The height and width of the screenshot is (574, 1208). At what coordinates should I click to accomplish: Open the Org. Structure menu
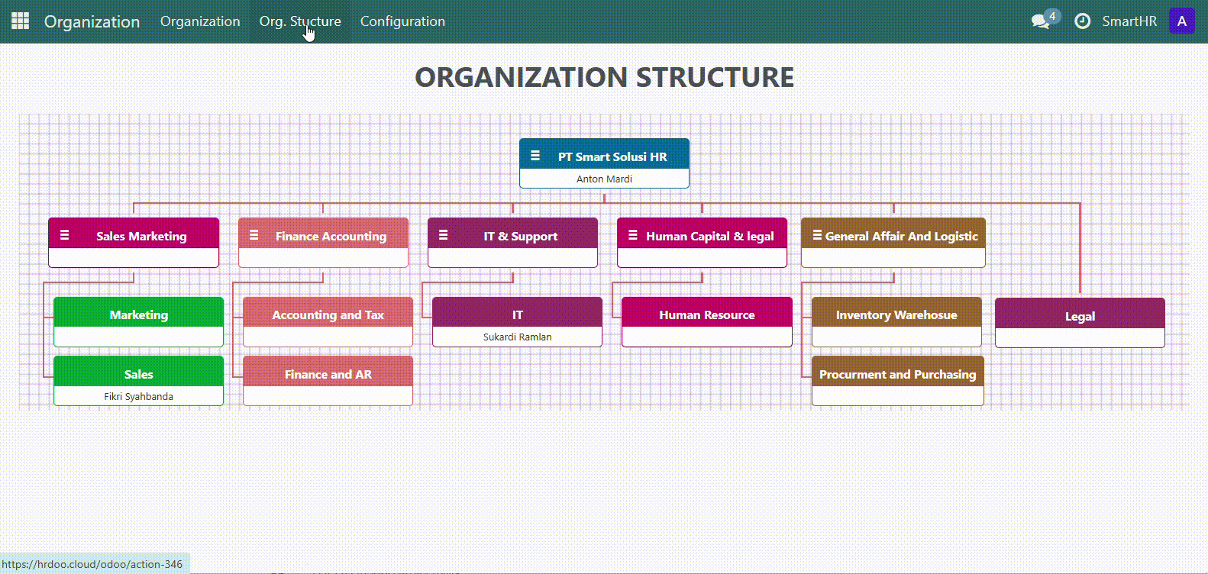[x=300, y=21]
